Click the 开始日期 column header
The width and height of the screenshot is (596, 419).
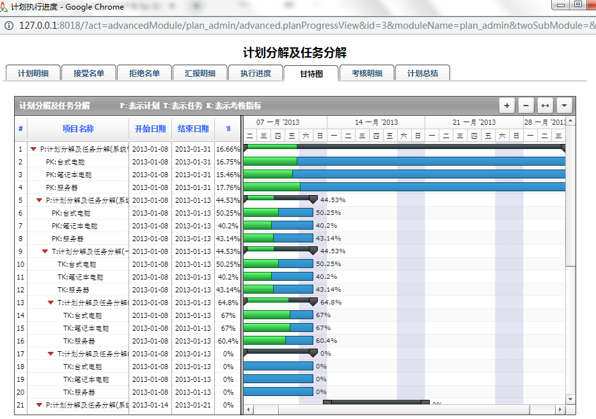[150, 129]
